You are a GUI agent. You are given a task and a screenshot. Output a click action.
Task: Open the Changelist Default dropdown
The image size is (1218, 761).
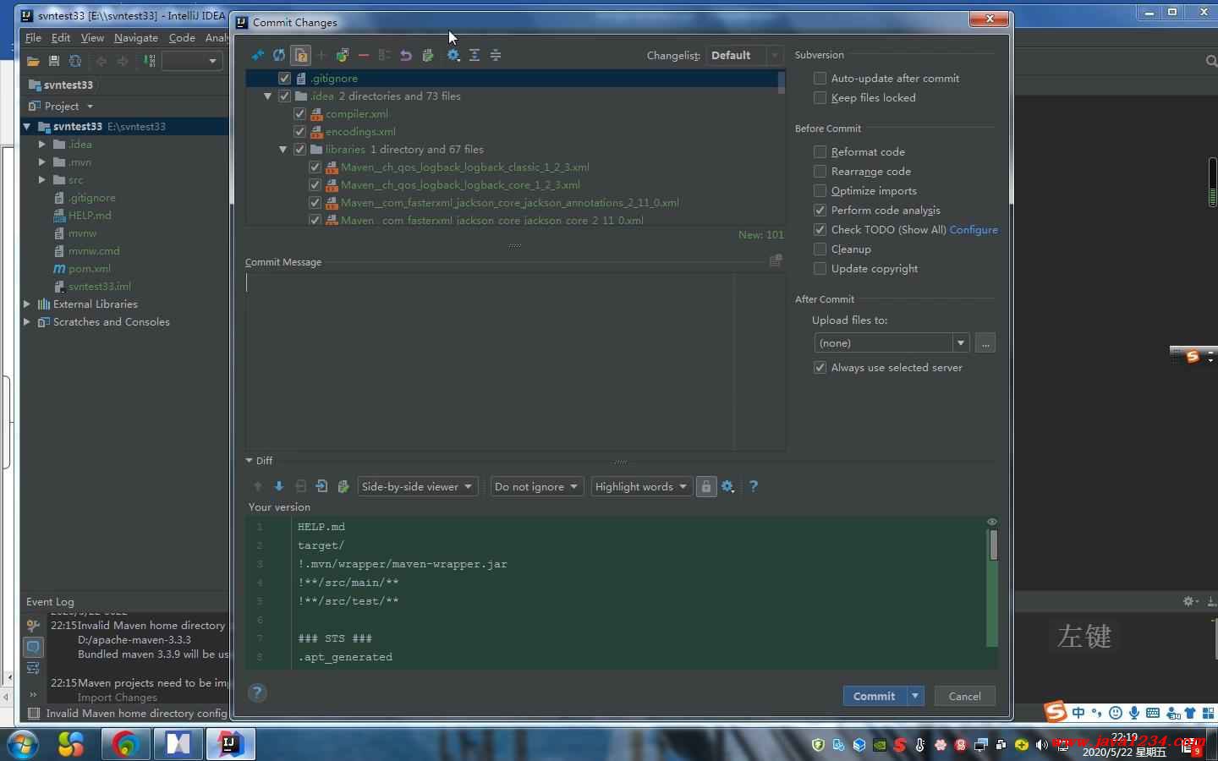[x=744, y=55]
